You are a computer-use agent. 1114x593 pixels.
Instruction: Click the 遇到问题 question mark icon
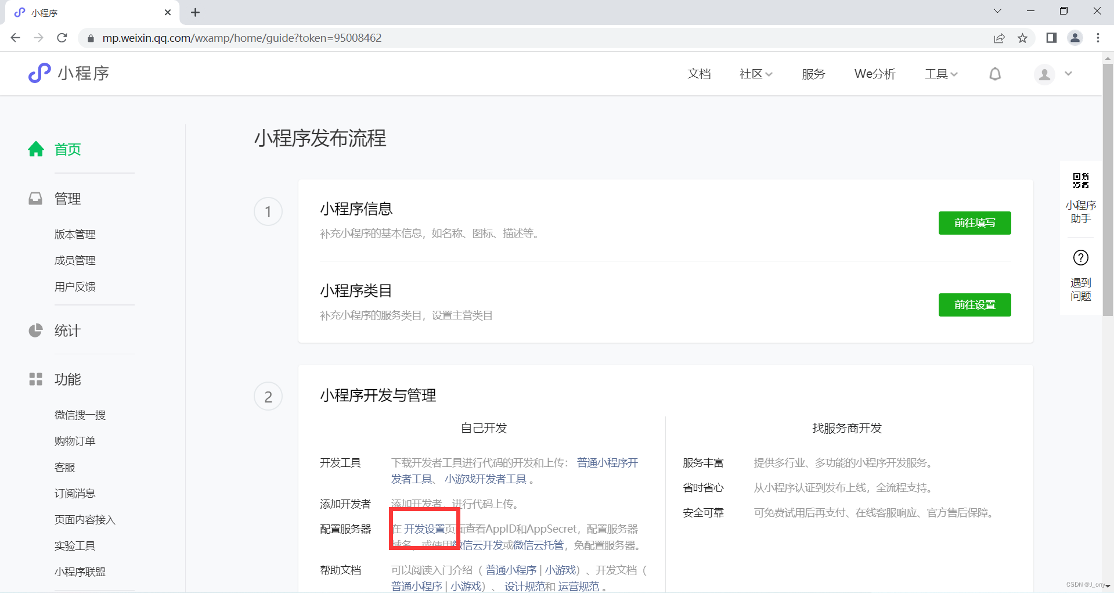pyautogui.click(x=1080, y=257)
